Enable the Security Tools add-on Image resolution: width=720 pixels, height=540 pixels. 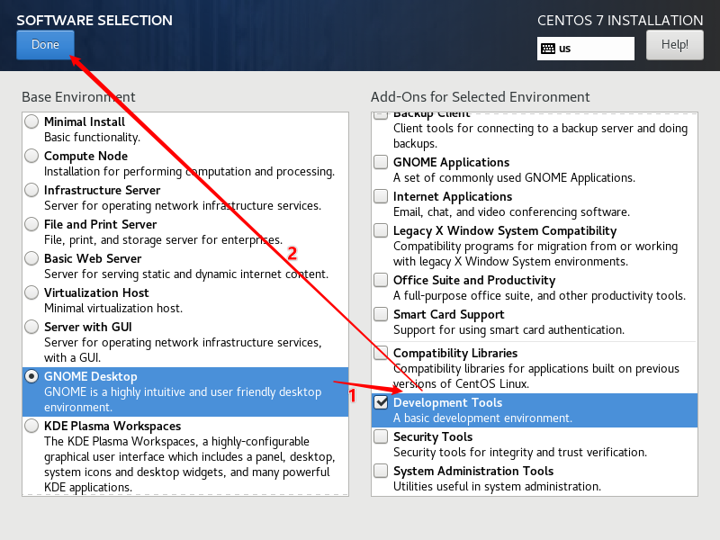click(381, 436)
